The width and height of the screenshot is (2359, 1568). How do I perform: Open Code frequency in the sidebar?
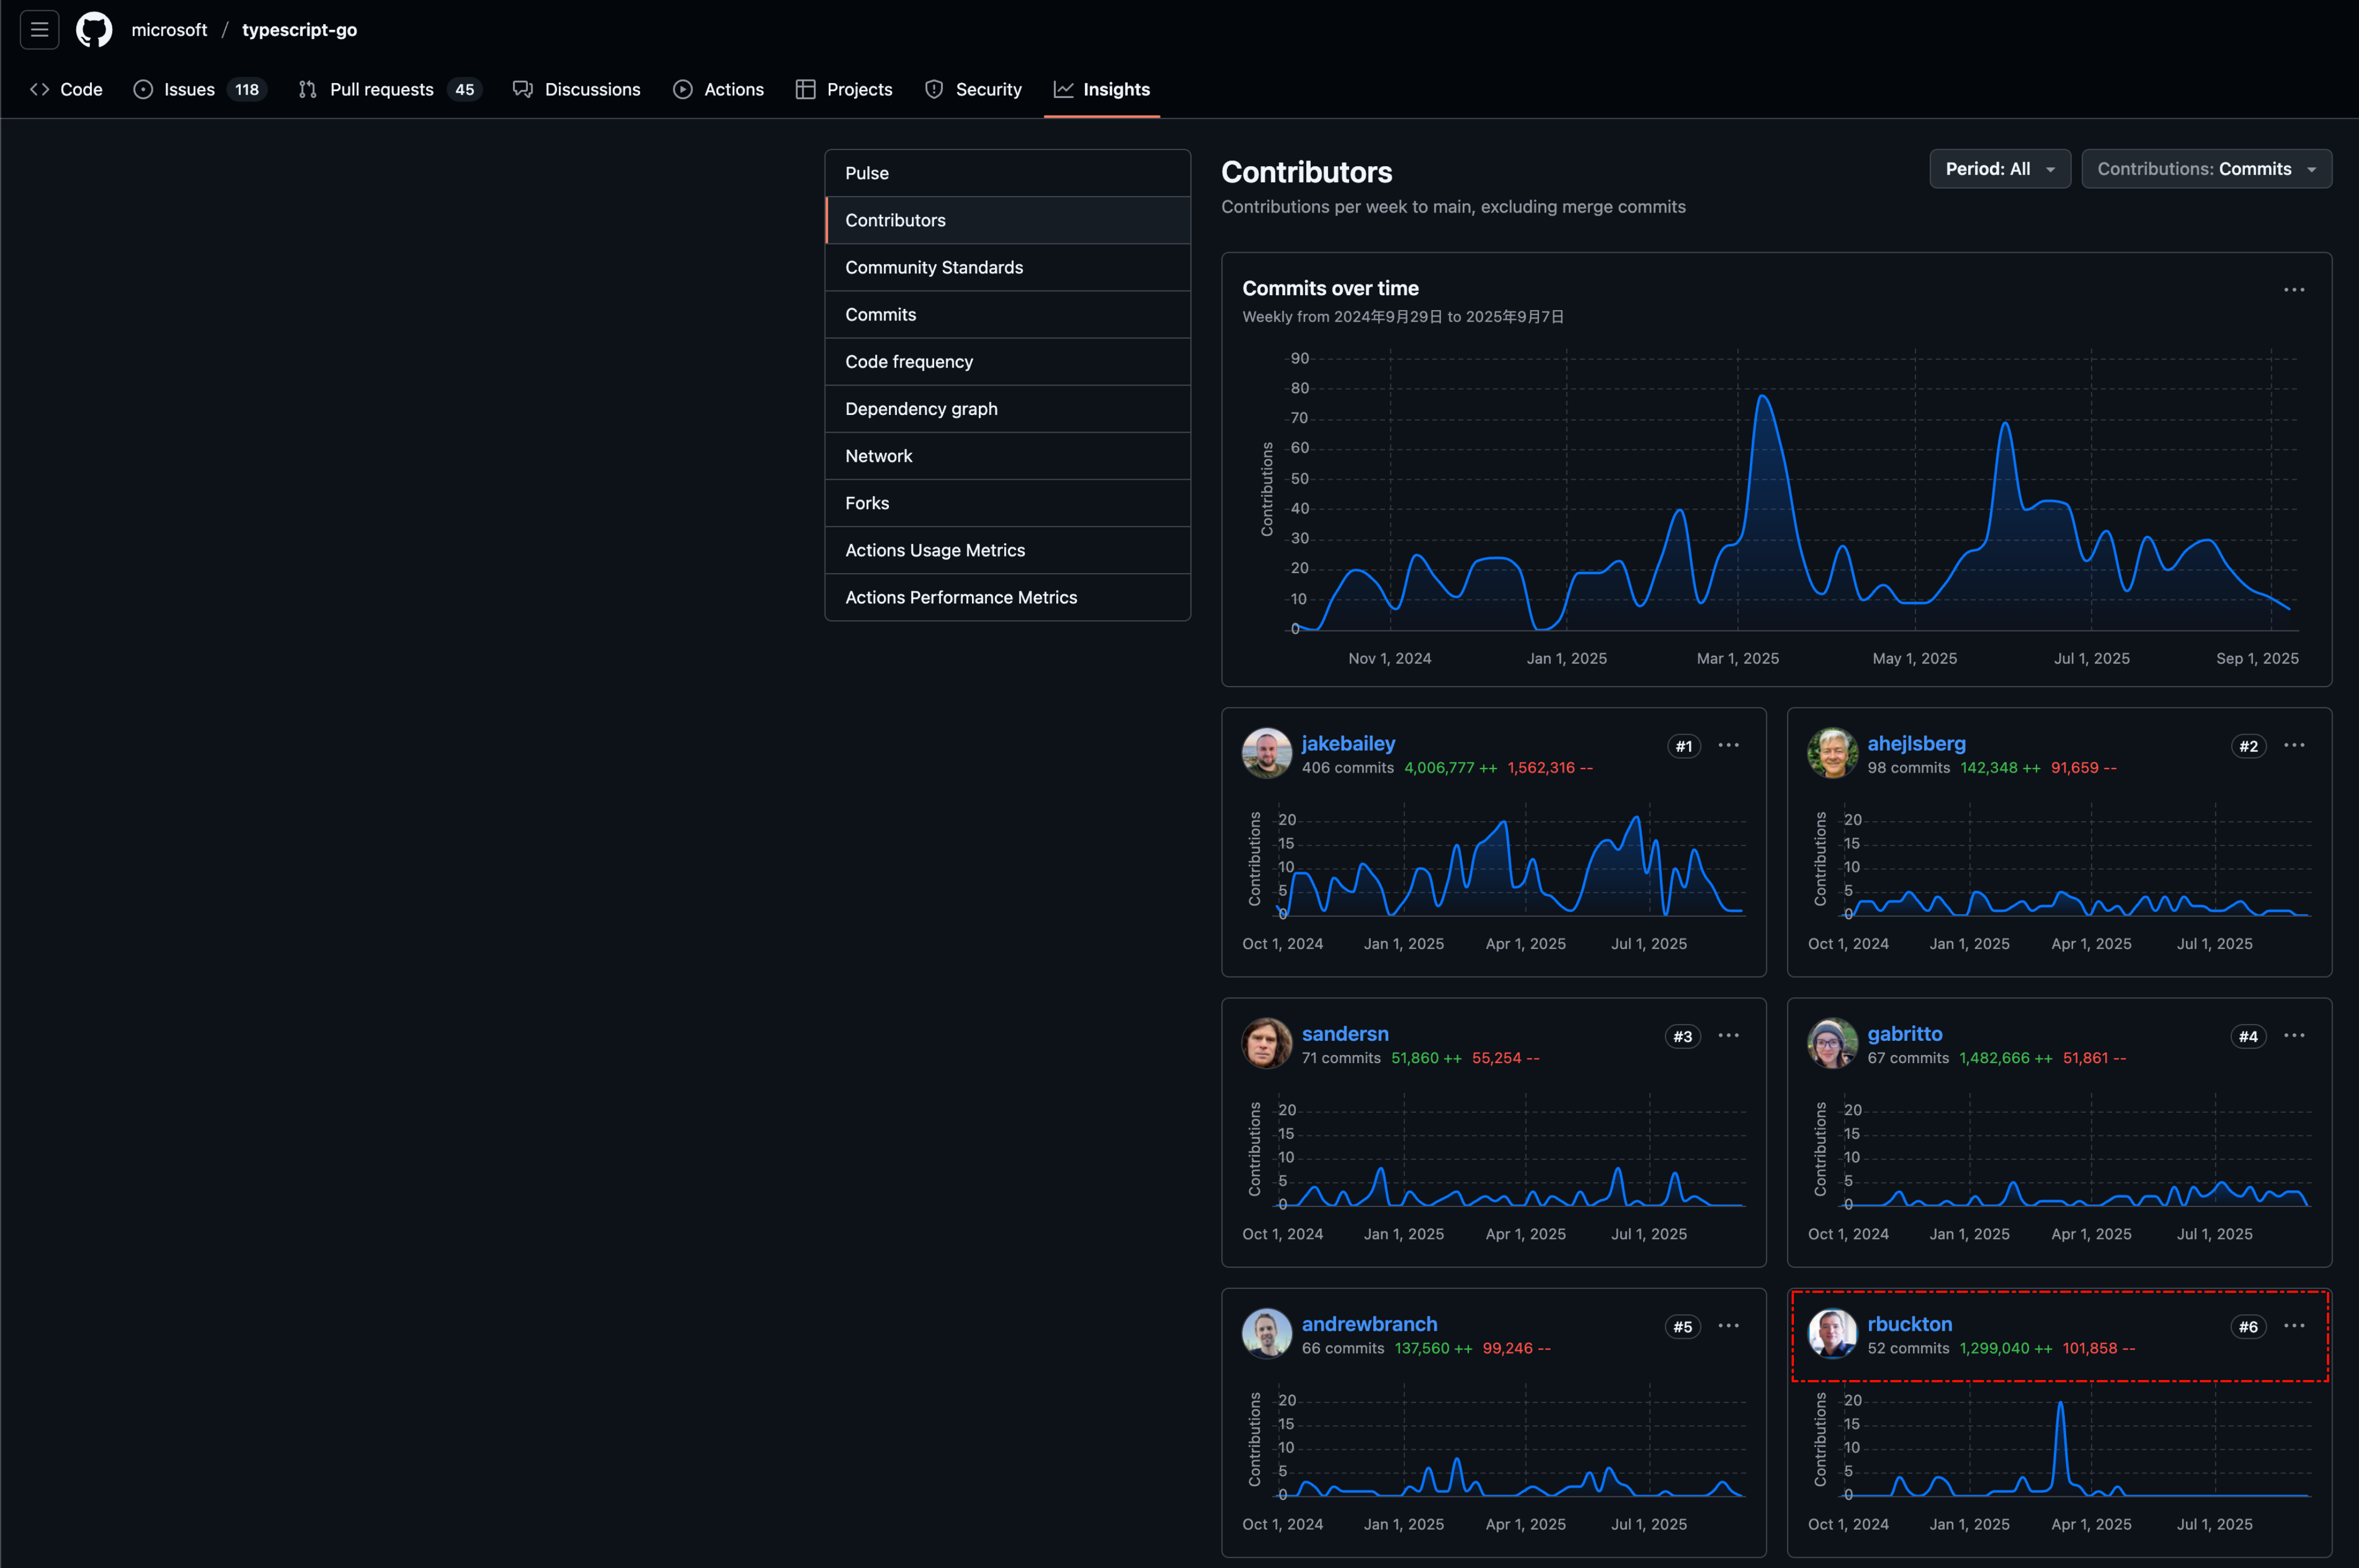pos(1007,361)
